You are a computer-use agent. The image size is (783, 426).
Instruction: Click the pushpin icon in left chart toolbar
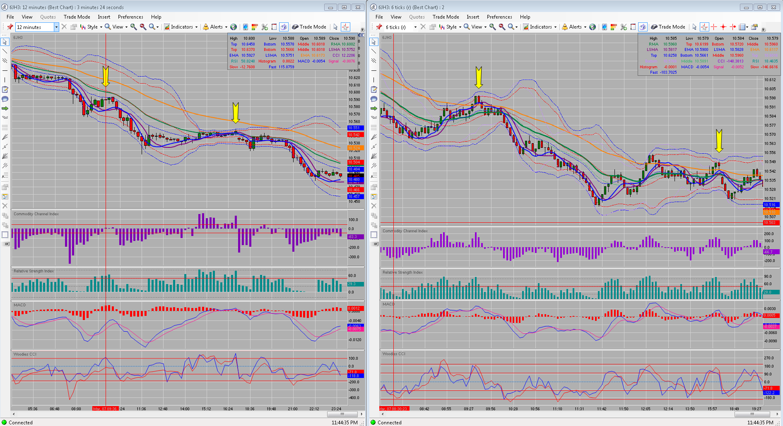tap(10, 27)
